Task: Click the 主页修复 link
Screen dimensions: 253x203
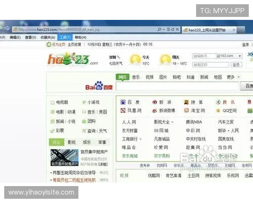Action: coord(74,44)
